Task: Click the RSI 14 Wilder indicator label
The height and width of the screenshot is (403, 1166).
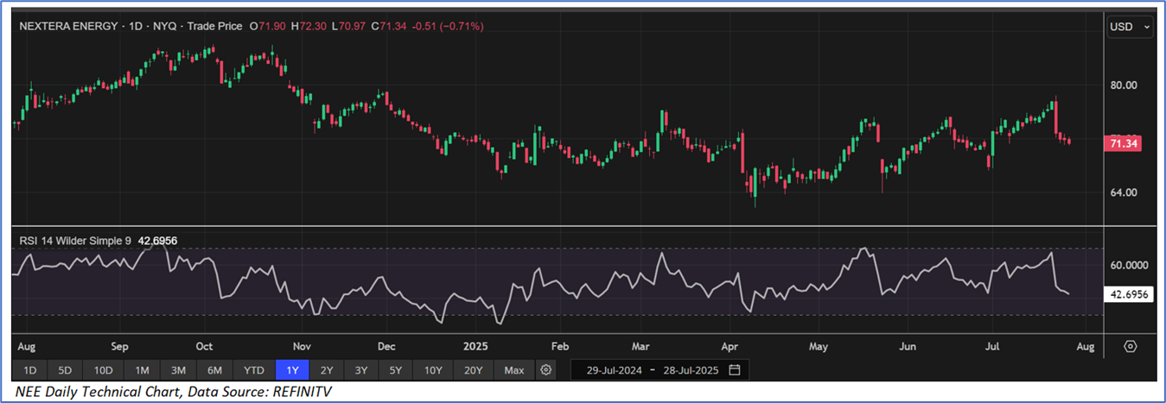Action: (x=75, y=240)
